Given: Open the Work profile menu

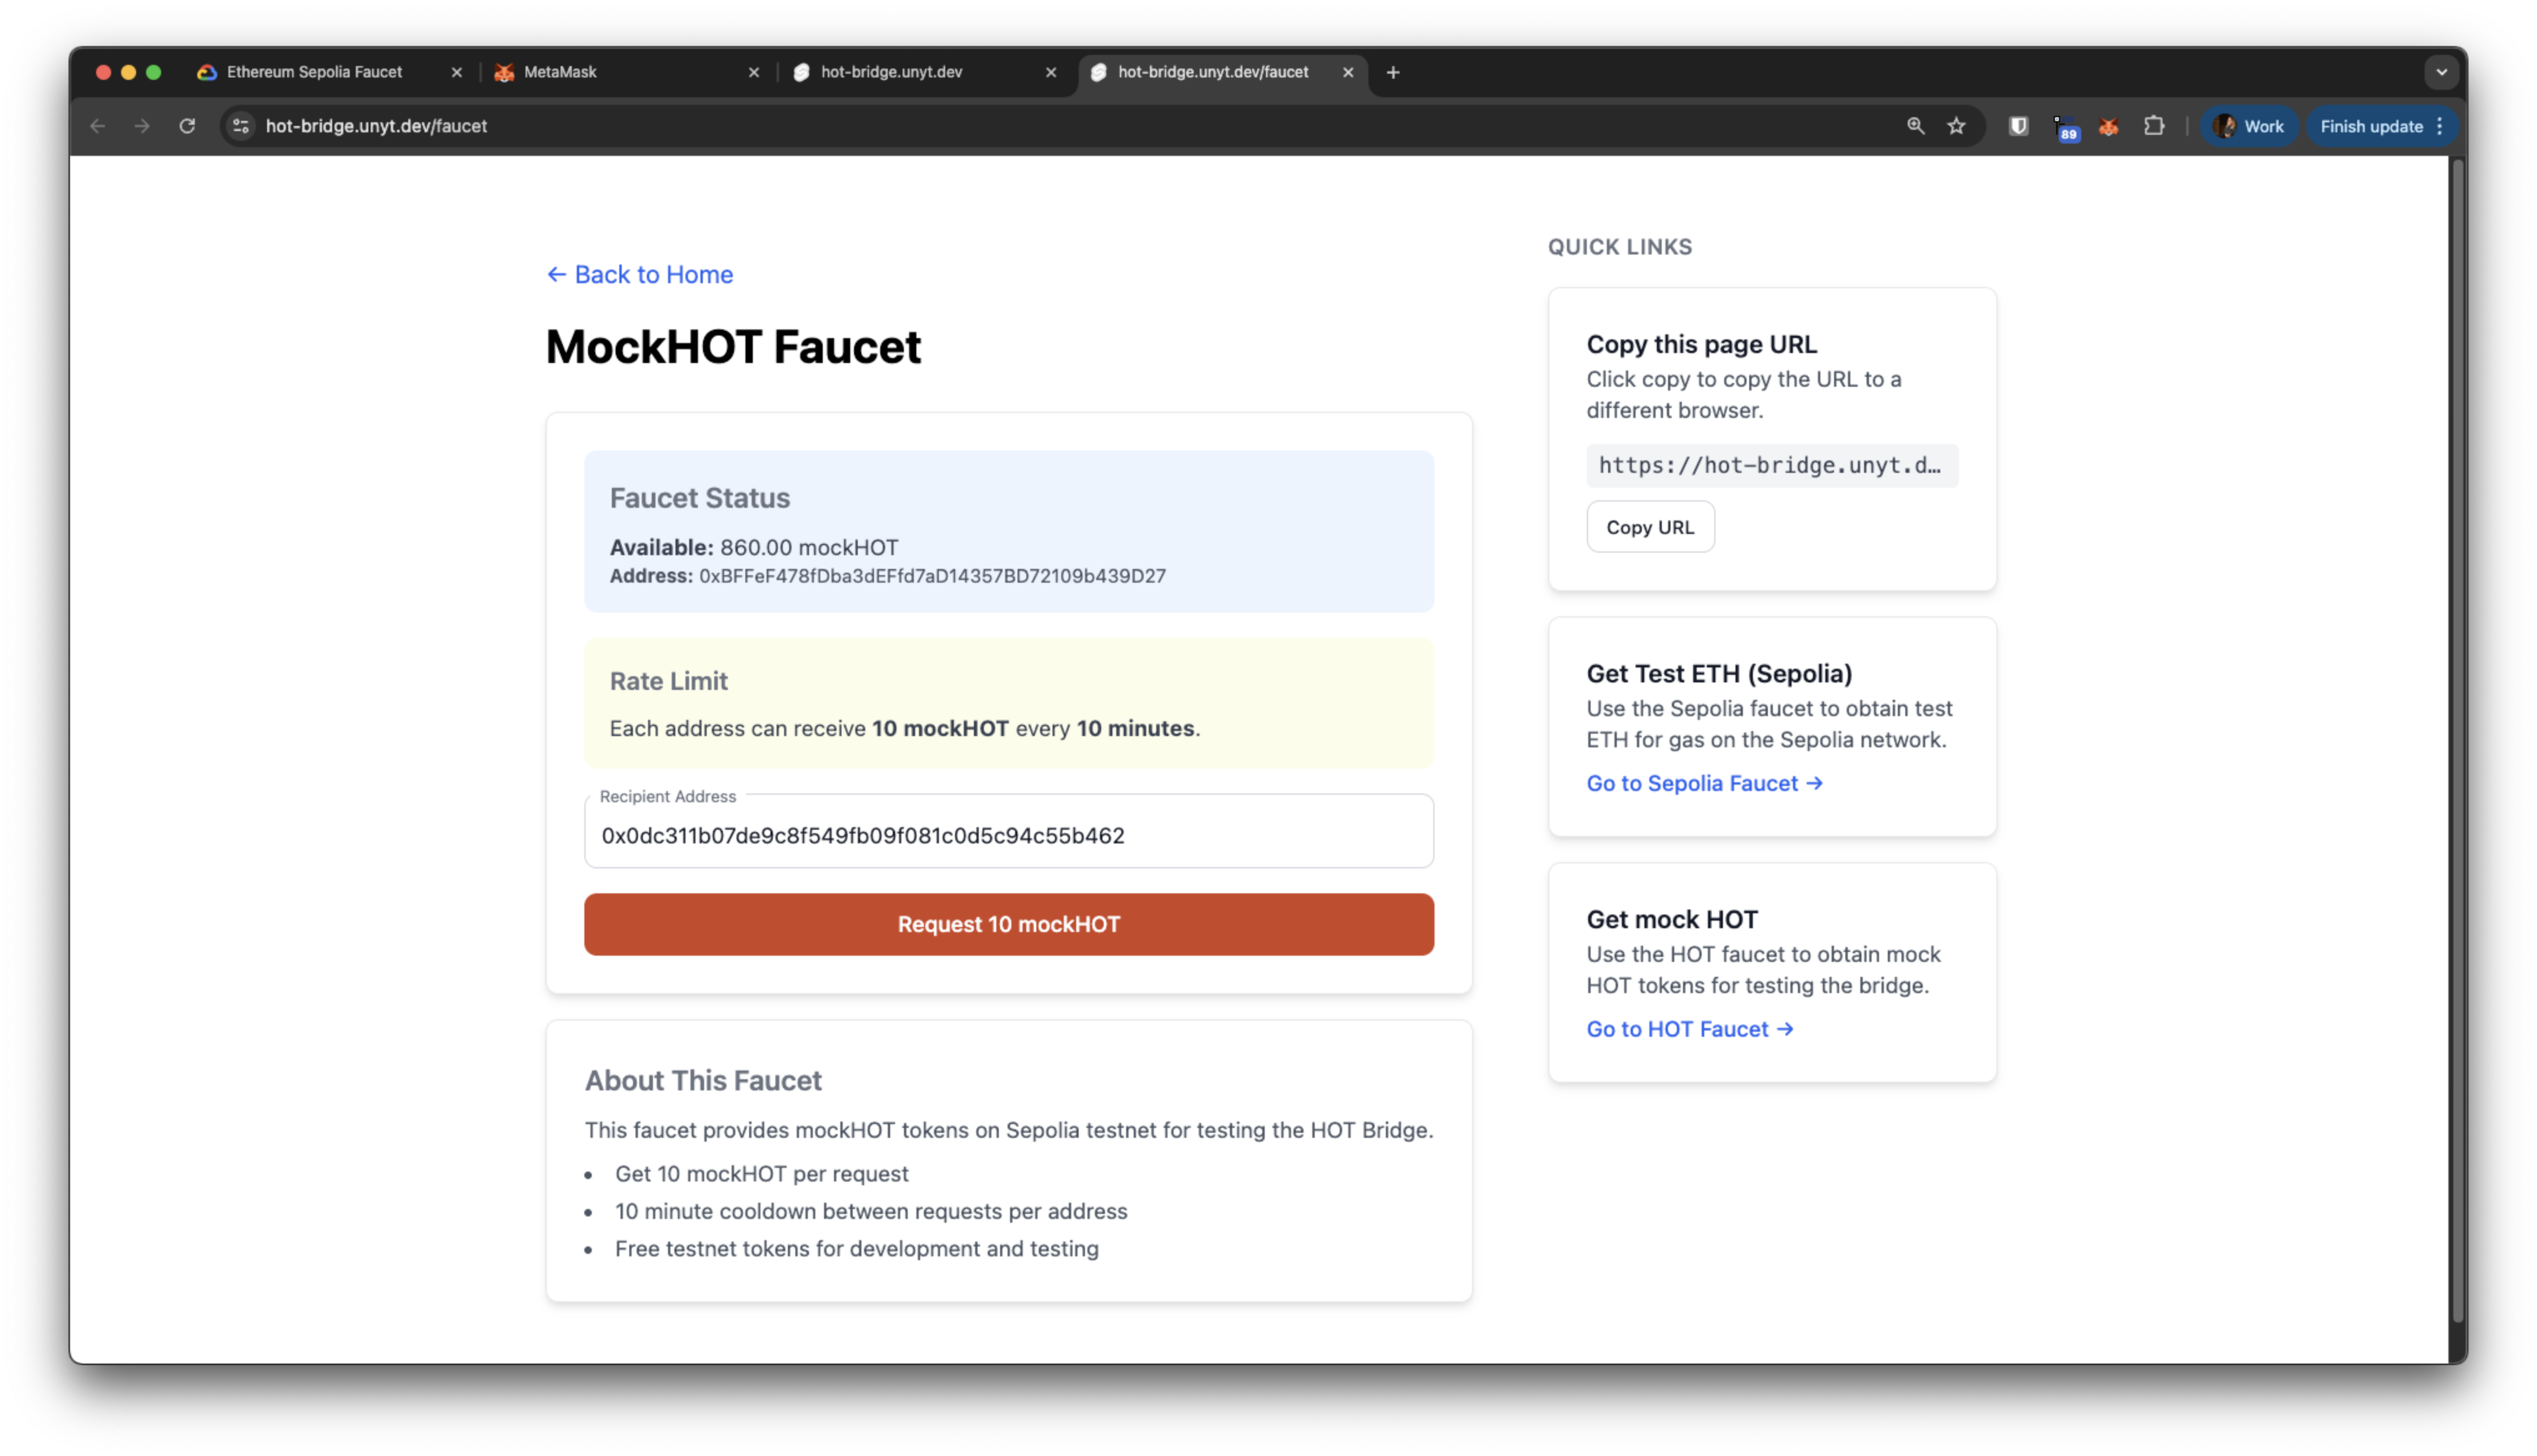Looking at the screenshot, I should coord(2249,126).
